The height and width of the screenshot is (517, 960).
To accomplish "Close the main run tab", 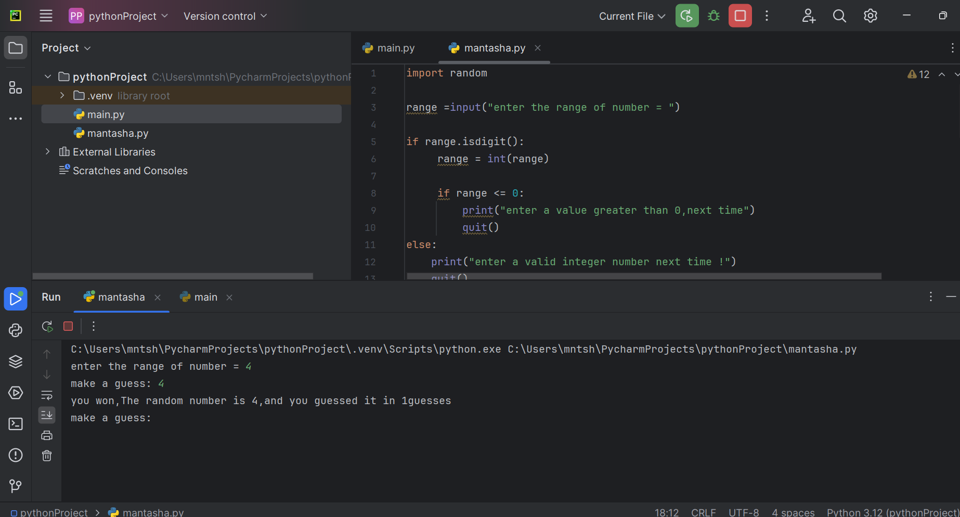I will (229, 298).
